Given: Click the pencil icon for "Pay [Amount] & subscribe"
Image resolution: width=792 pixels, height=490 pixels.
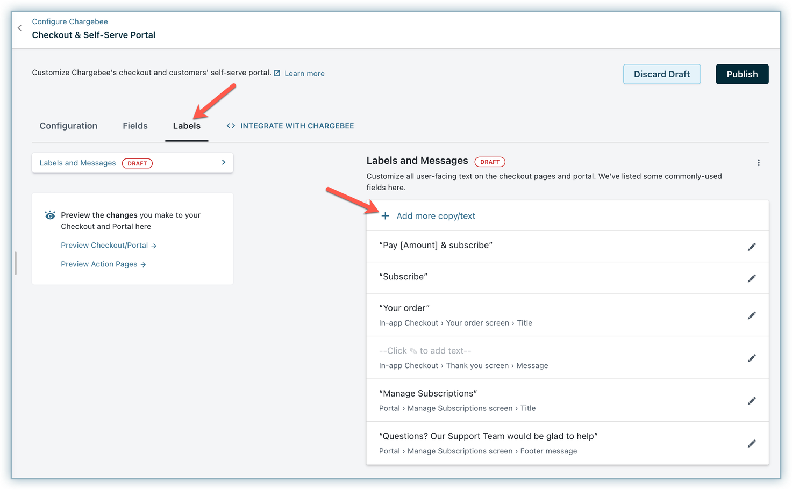Looking at the screenshot, I should click(x=752, y=247).
